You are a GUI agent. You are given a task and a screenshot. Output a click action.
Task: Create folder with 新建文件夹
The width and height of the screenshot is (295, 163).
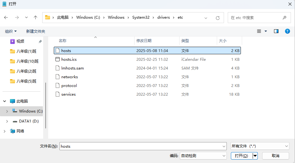[36, 31]
